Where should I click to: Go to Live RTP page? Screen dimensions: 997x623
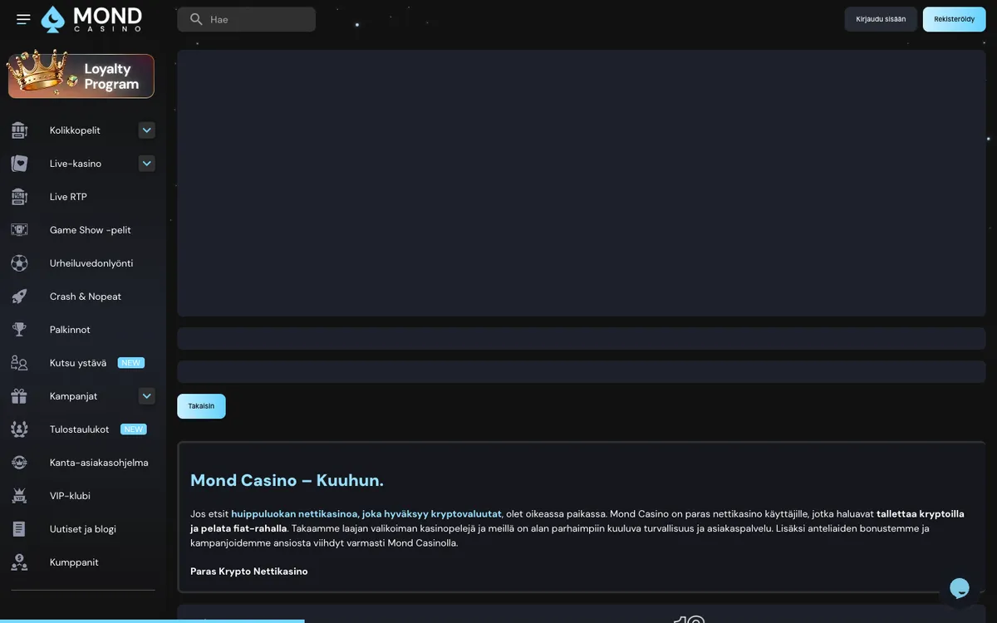point(68,197)
